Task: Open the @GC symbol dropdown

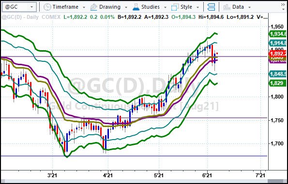Action: coord(31,7)
